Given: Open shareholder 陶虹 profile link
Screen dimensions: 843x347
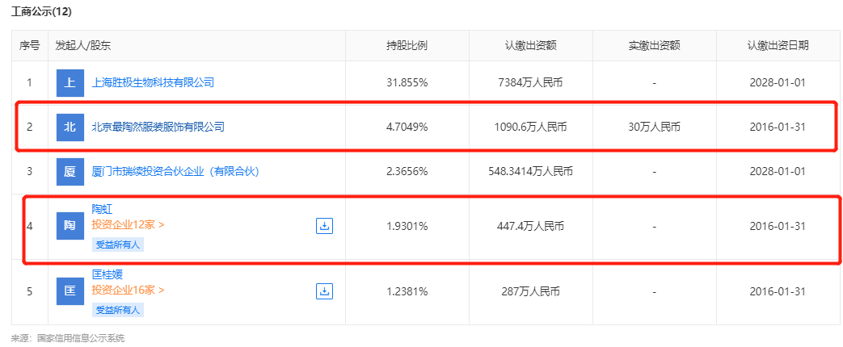Looking at the screenshot, I should 102,210.
